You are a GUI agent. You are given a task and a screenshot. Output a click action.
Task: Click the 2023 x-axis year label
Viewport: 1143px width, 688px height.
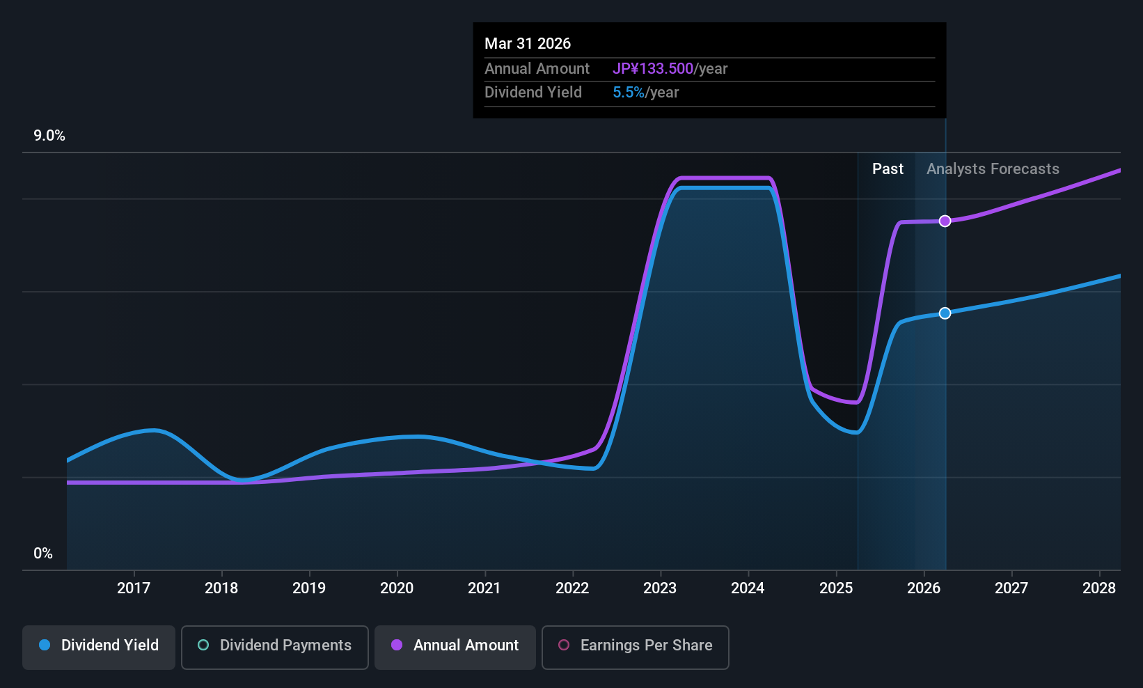pos(660,588)
